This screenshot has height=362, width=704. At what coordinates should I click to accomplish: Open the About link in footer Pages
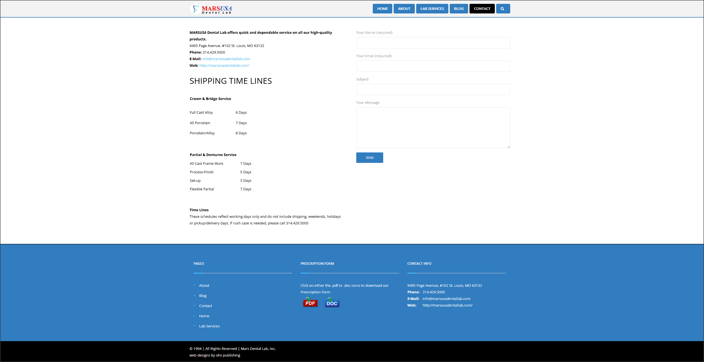coord(204,286)
